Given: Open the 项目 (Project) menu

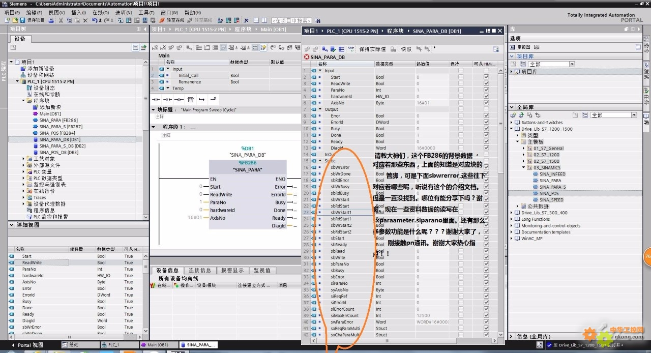Looking at the screenshot, I should click(x=12, y=13).
